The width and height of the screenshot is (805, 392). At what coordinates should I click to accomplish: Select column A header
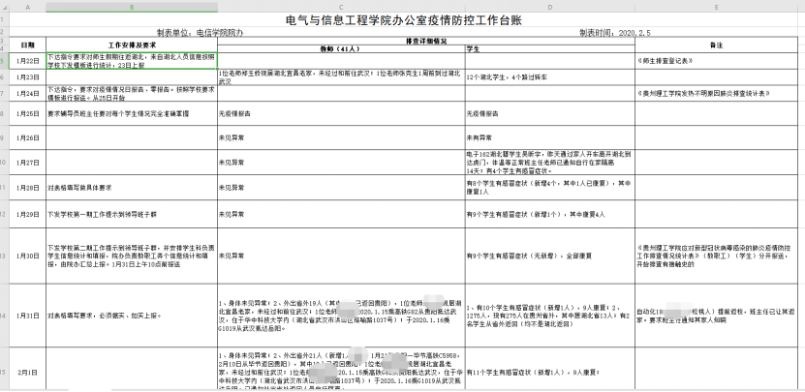click(x=28, y=6)
